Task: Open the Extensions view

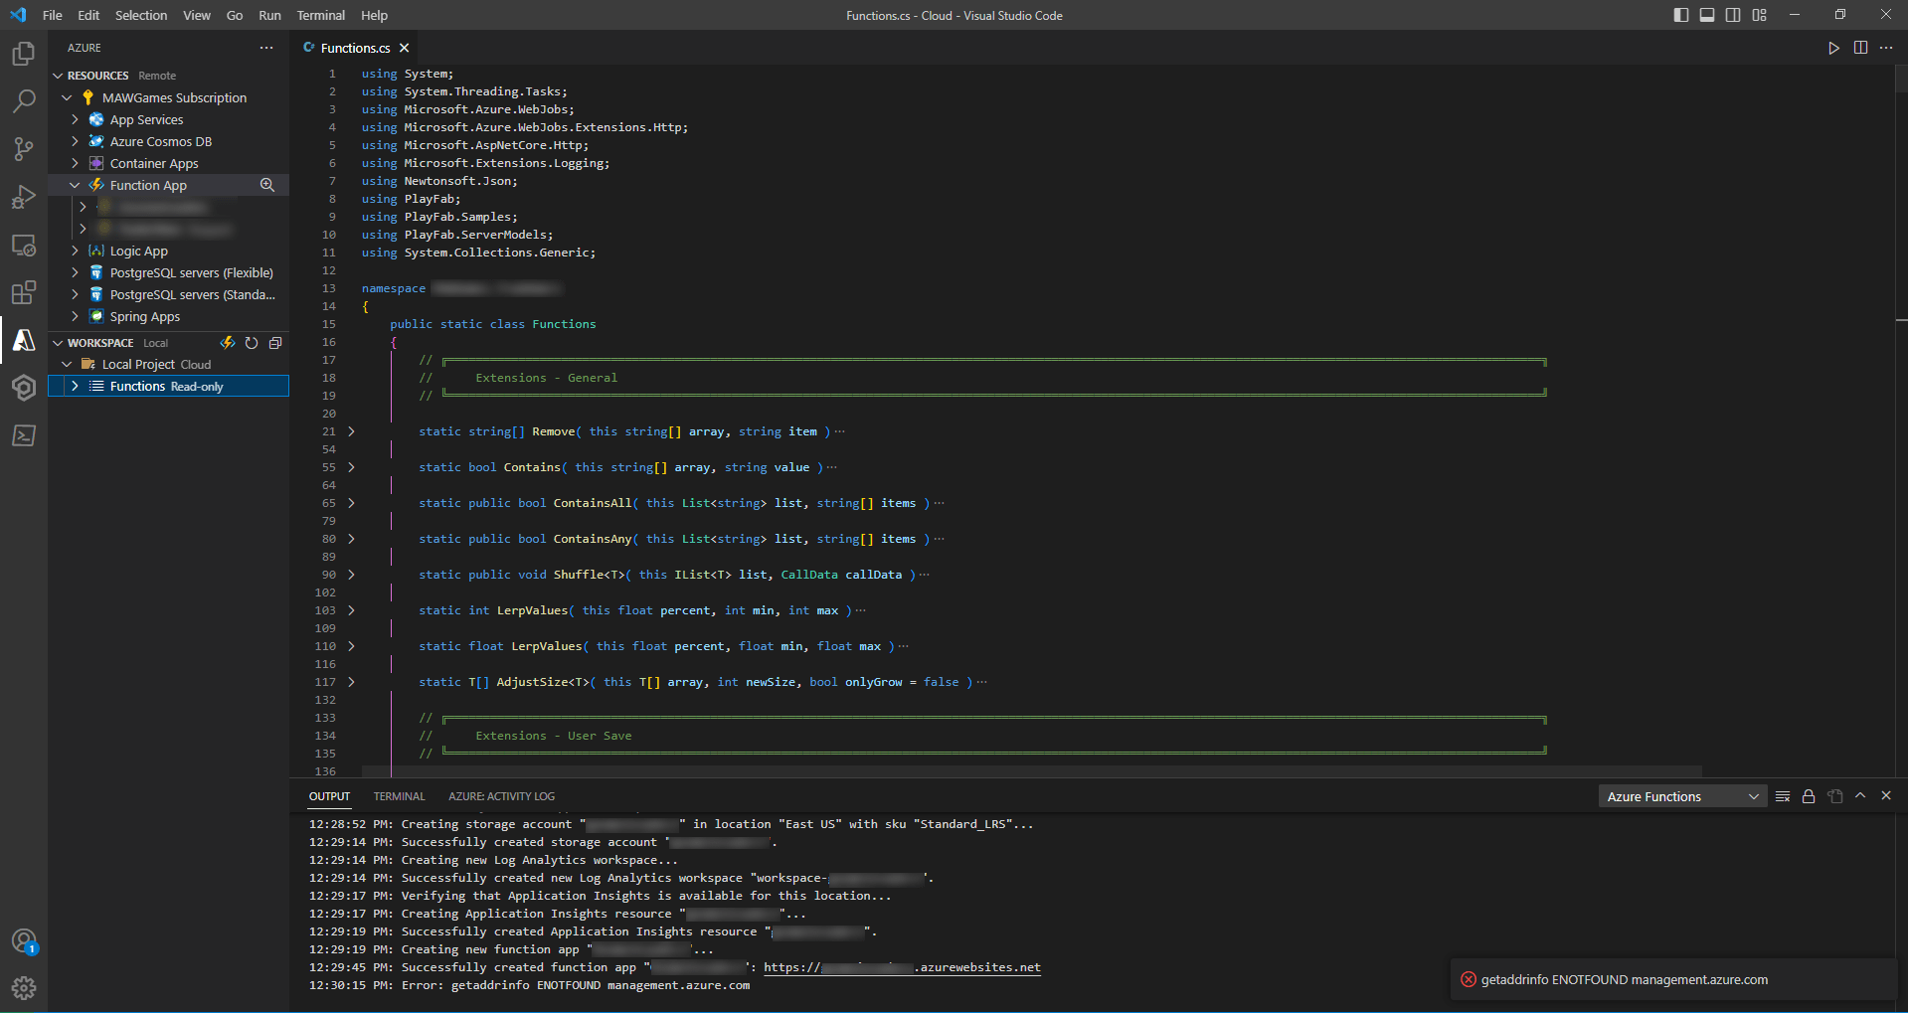Action: [23, 292]
